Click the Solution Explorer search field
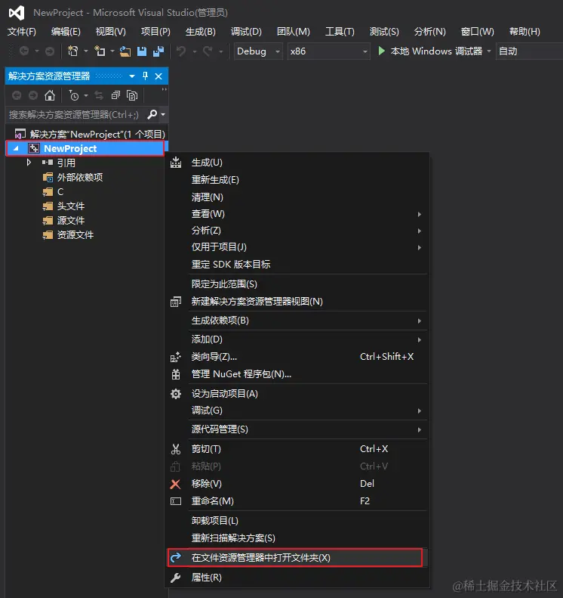 [x=75, y=114]
